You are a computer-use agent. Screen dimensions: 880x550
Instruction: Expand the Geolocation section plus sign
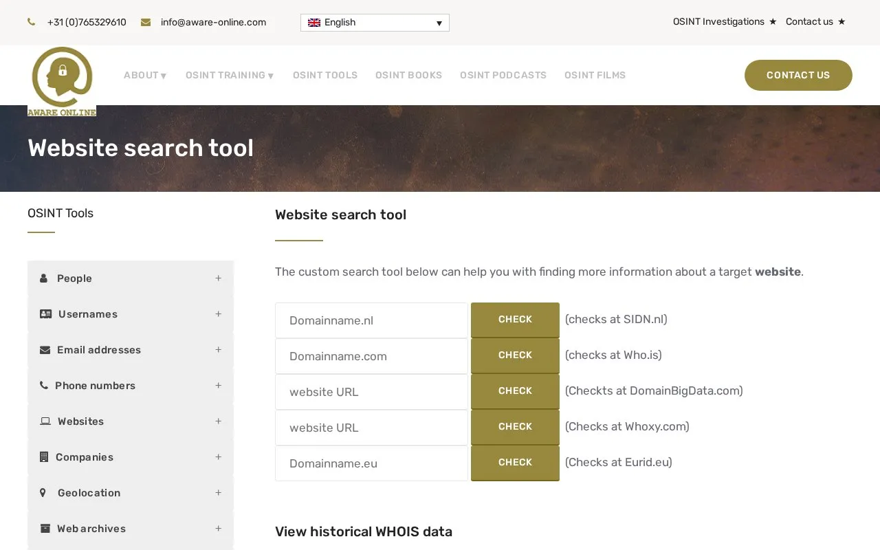pyautogui.click(x=218, y=493)
